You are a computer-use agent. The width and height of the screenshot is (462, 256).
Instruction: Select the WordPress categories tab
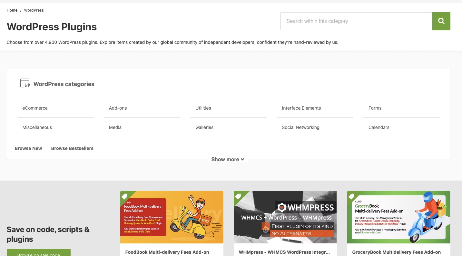[56, 84]
